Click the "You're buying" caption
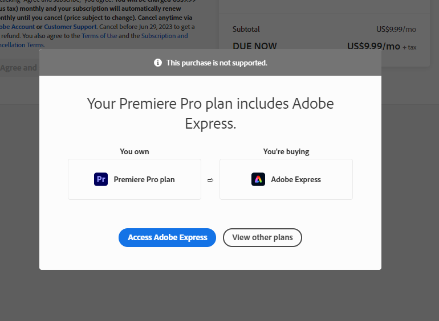439x321 pixels. [x=286, y=151]
